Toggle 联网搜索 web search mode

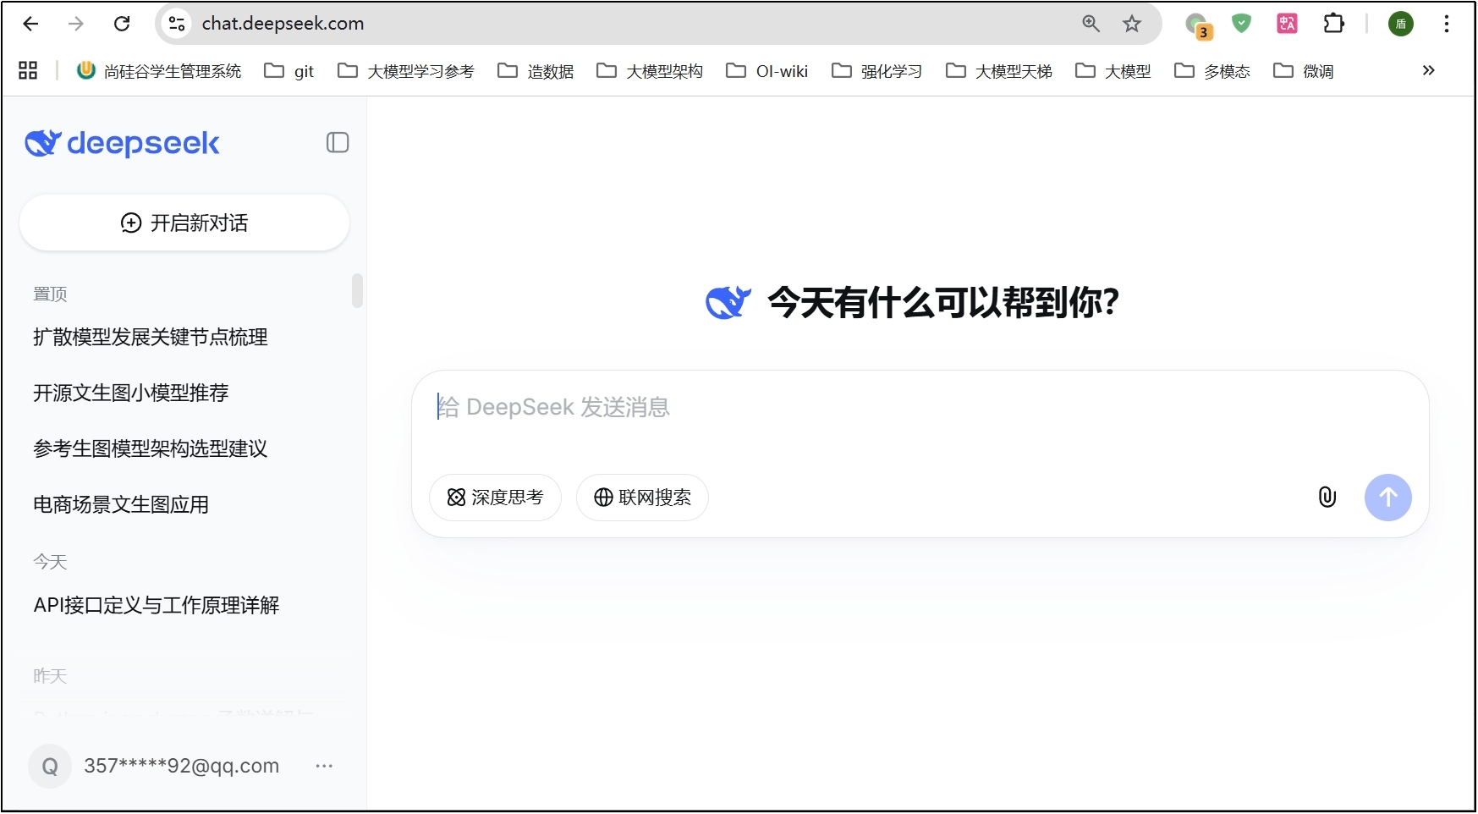point(642,498)
